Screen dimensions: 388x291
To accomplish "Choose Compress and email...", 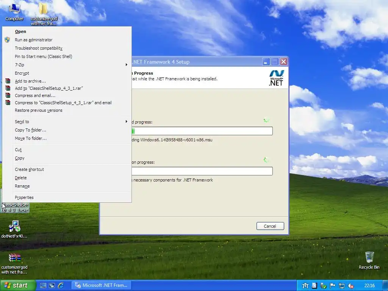I will [67, 95].
